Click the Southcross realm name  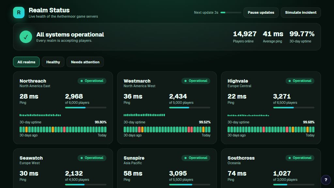[241, 158]
